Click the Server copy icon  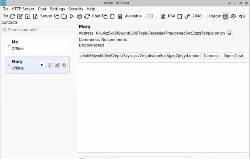click(x=57, y=16)
